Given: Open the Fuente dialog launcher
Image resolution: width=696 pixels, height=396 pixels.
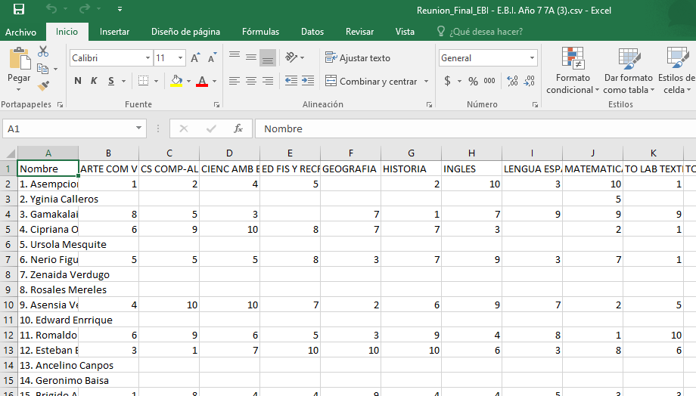Looking at the screenshot, I should (216, 104).
